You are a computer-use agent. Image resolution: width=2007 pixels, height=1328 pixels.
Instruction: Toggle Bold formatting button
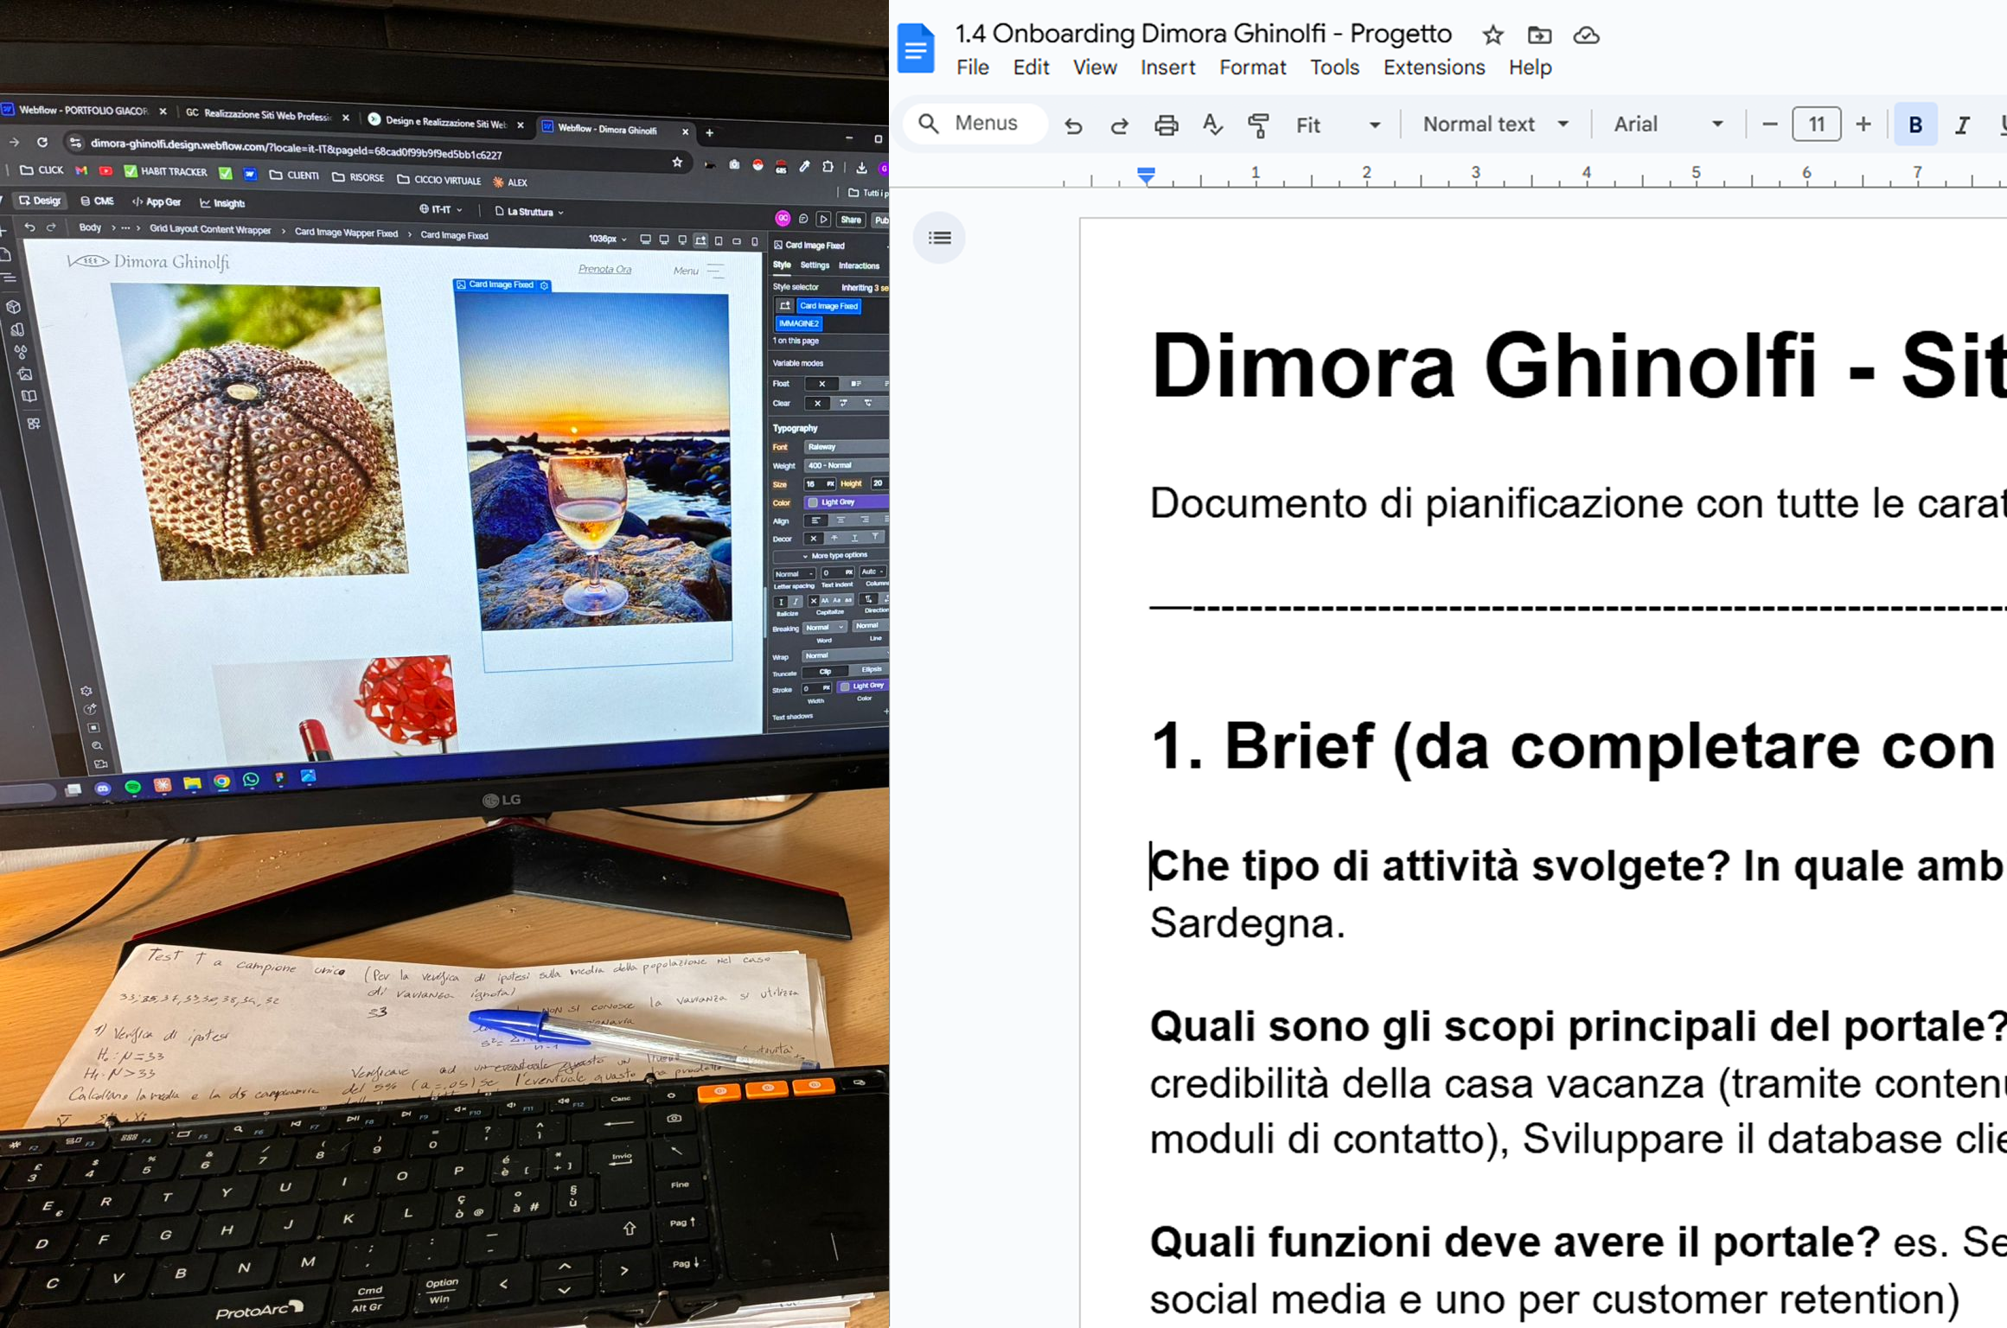(1915, 125)
